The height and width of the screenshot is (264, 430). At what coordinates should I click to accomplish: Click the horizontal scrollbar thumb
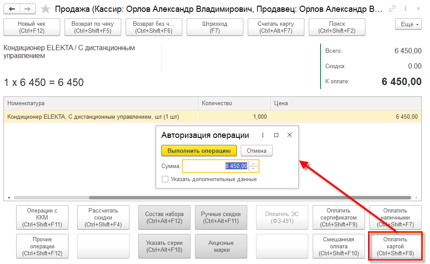coord(250,198)
